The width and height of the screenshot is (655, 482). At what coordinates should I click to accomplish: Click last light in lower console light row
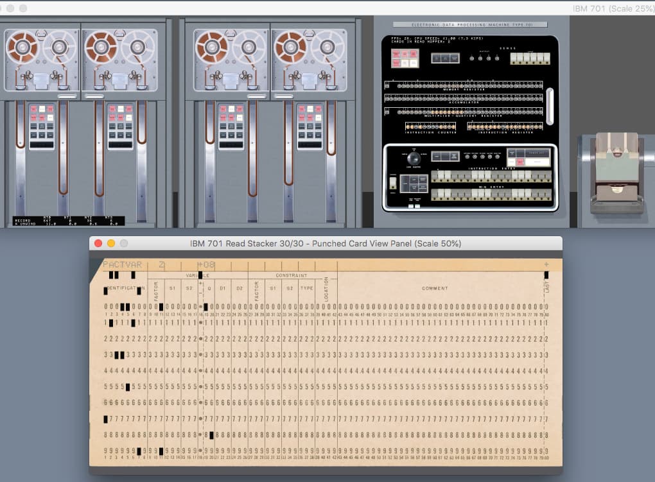(x=497, y=157)
